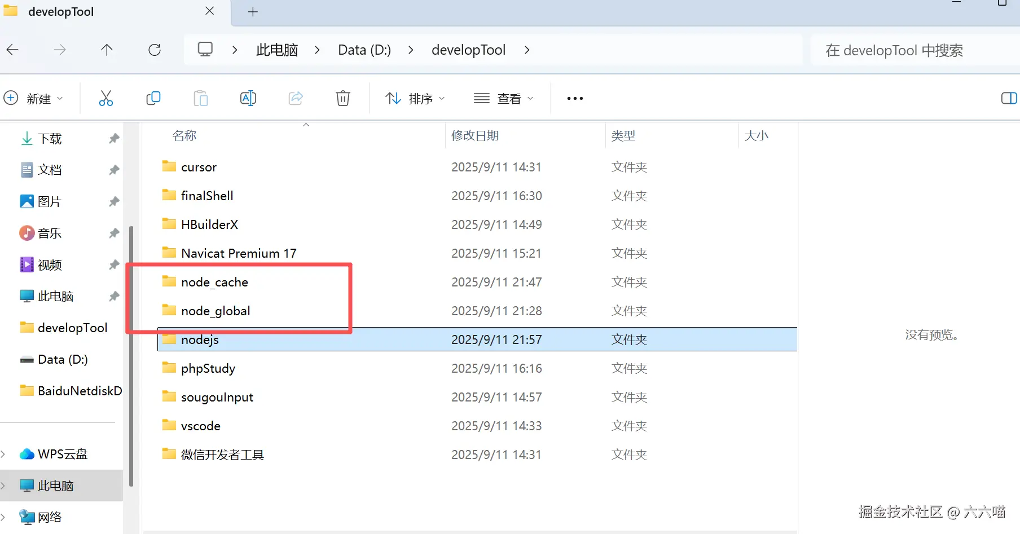Open pinned 此电脑 in quick access
1020x534 pixels.
[55, 296]
